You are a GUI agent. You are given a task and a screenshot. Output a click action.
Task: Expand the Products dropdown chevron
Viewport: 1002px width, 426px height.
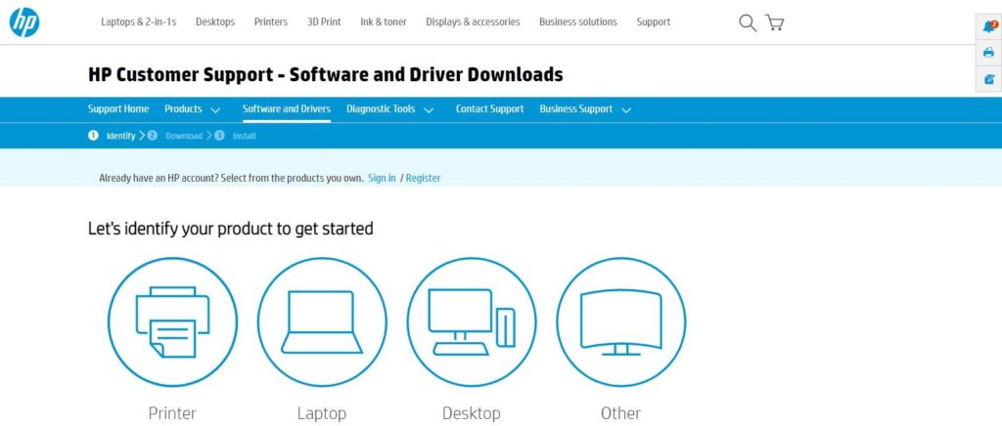tap(215, 109)
